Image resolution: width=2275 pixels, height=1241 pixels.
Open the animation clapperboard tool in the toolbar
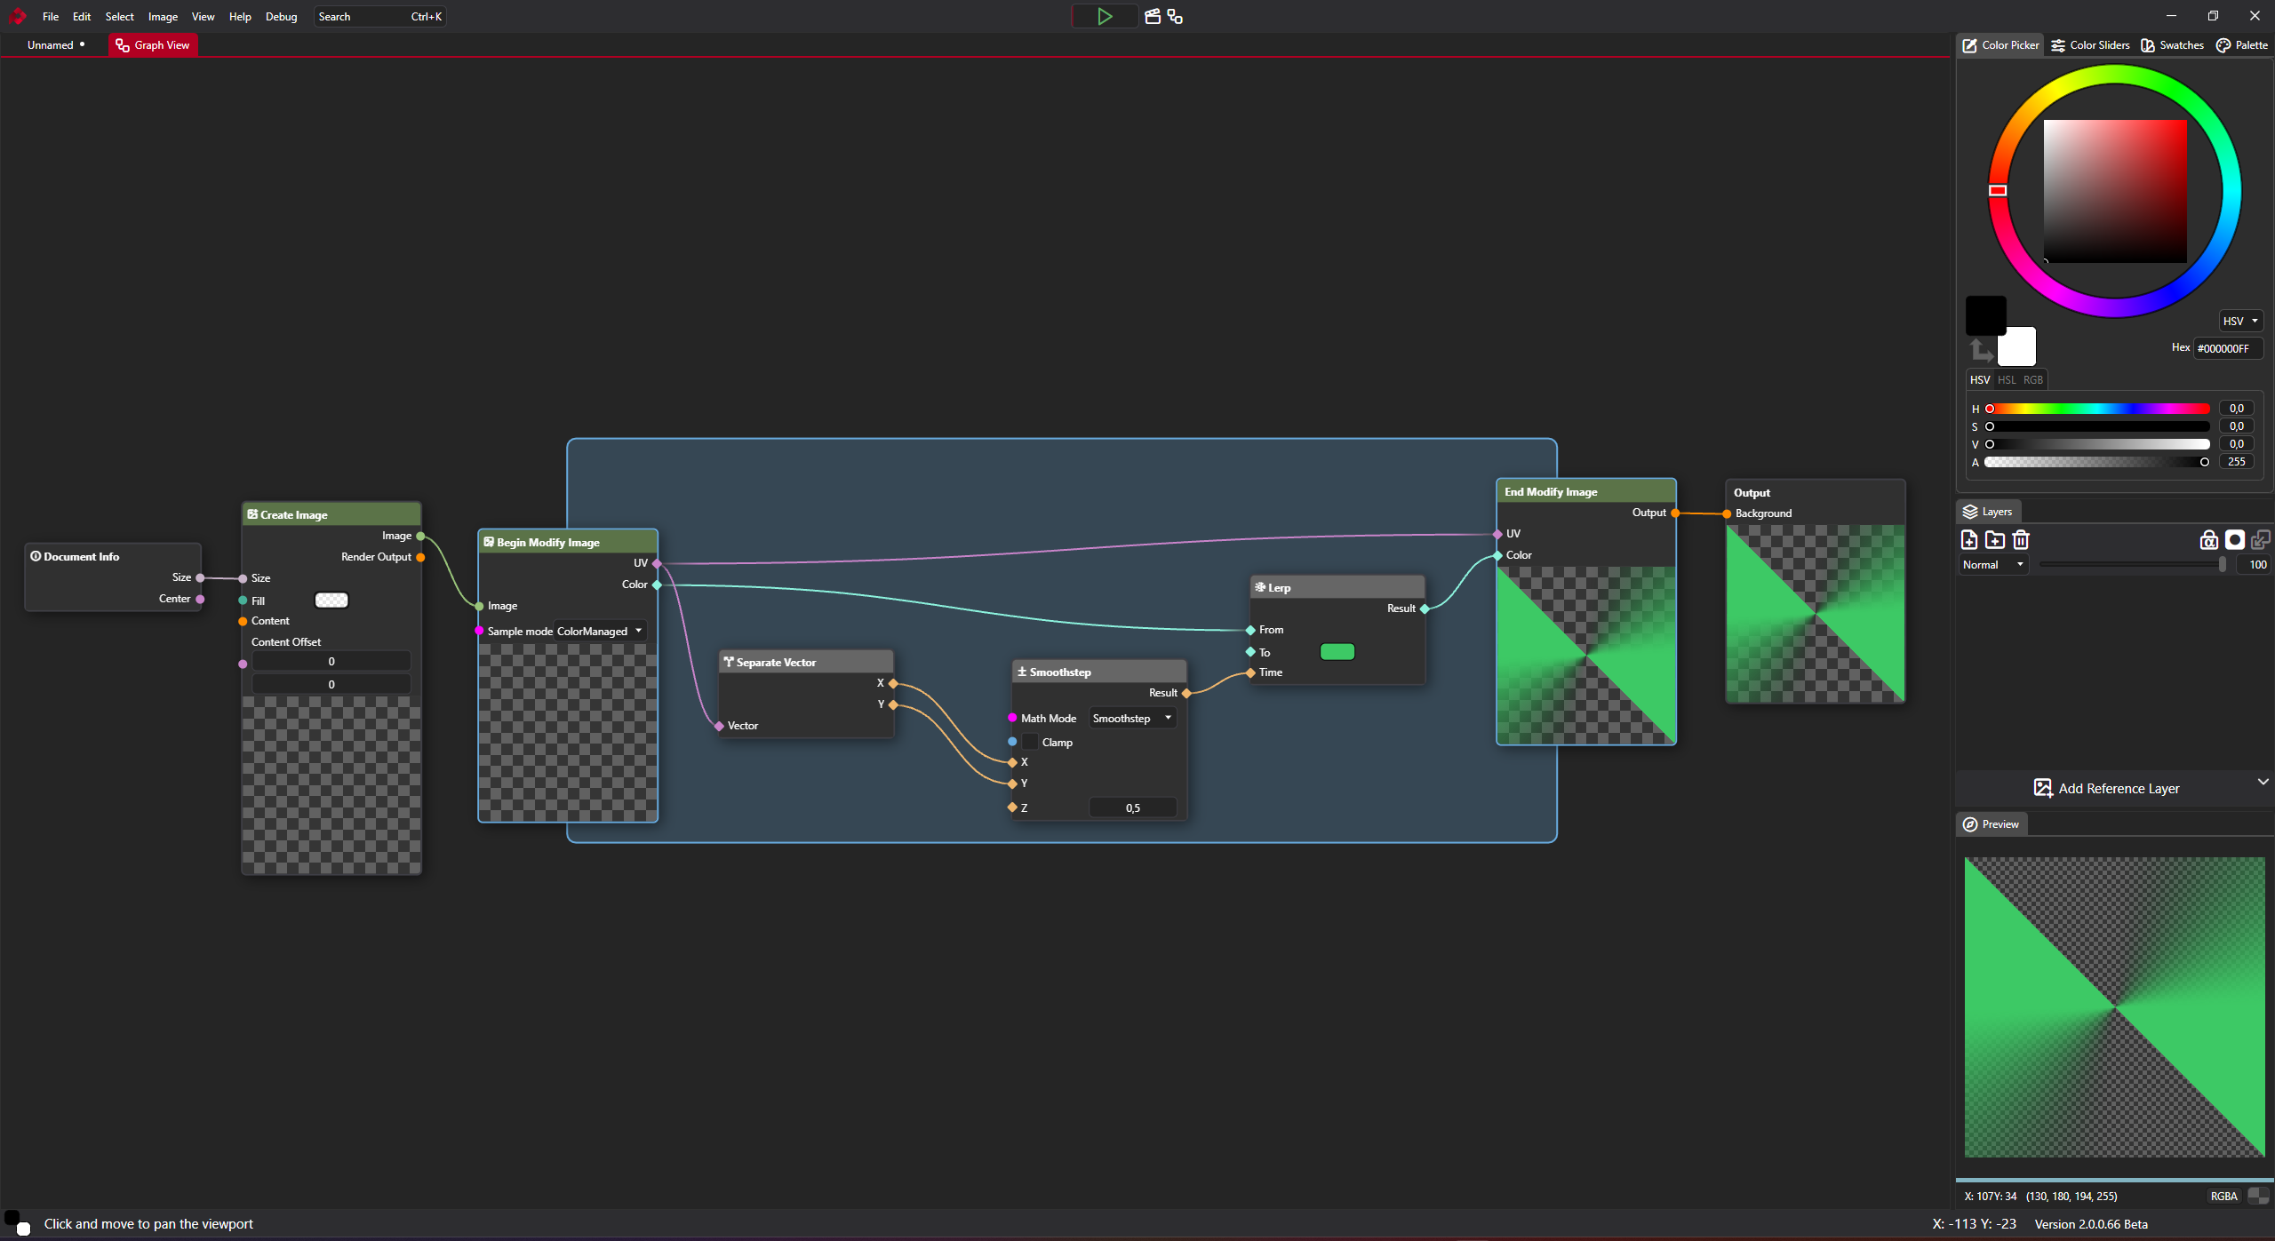1151,16
